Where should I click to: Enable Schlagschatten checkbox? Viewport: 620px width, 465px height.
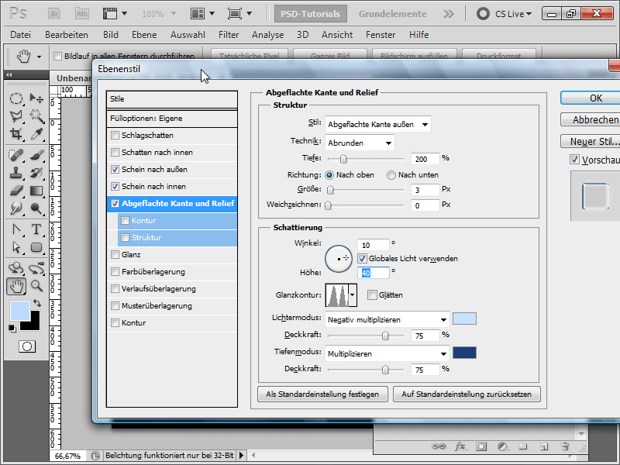[115, 135]
